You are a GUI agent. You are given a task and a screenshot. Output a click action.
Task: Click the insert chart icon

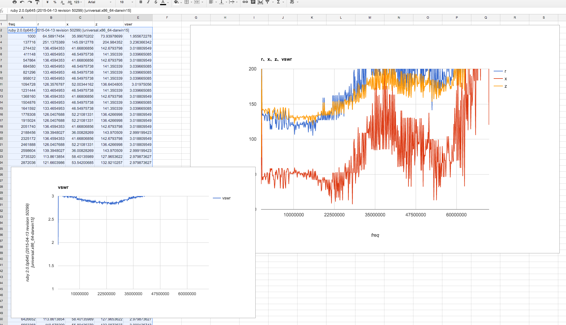pos(260,2)
